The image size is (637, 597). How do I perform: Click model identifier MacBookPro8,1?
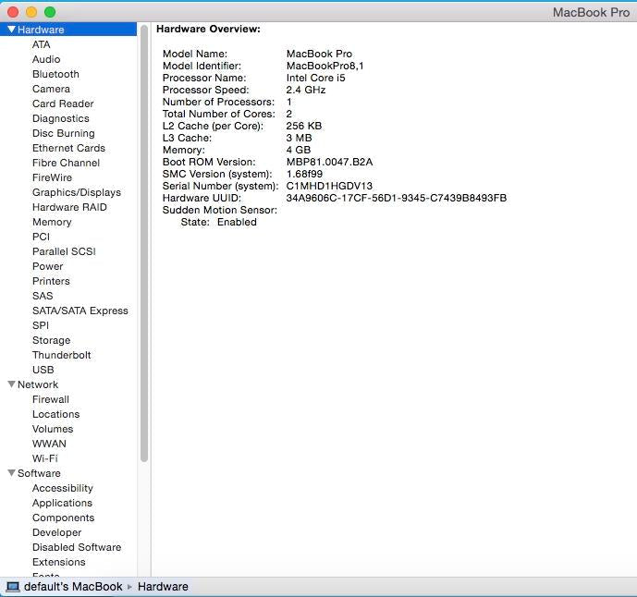click(x=325, y=66)
